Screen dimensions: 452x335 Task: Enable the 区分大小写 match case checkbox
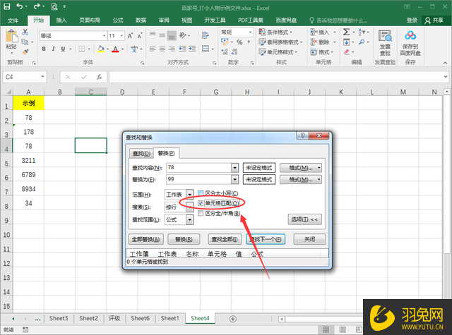point(201,193)
